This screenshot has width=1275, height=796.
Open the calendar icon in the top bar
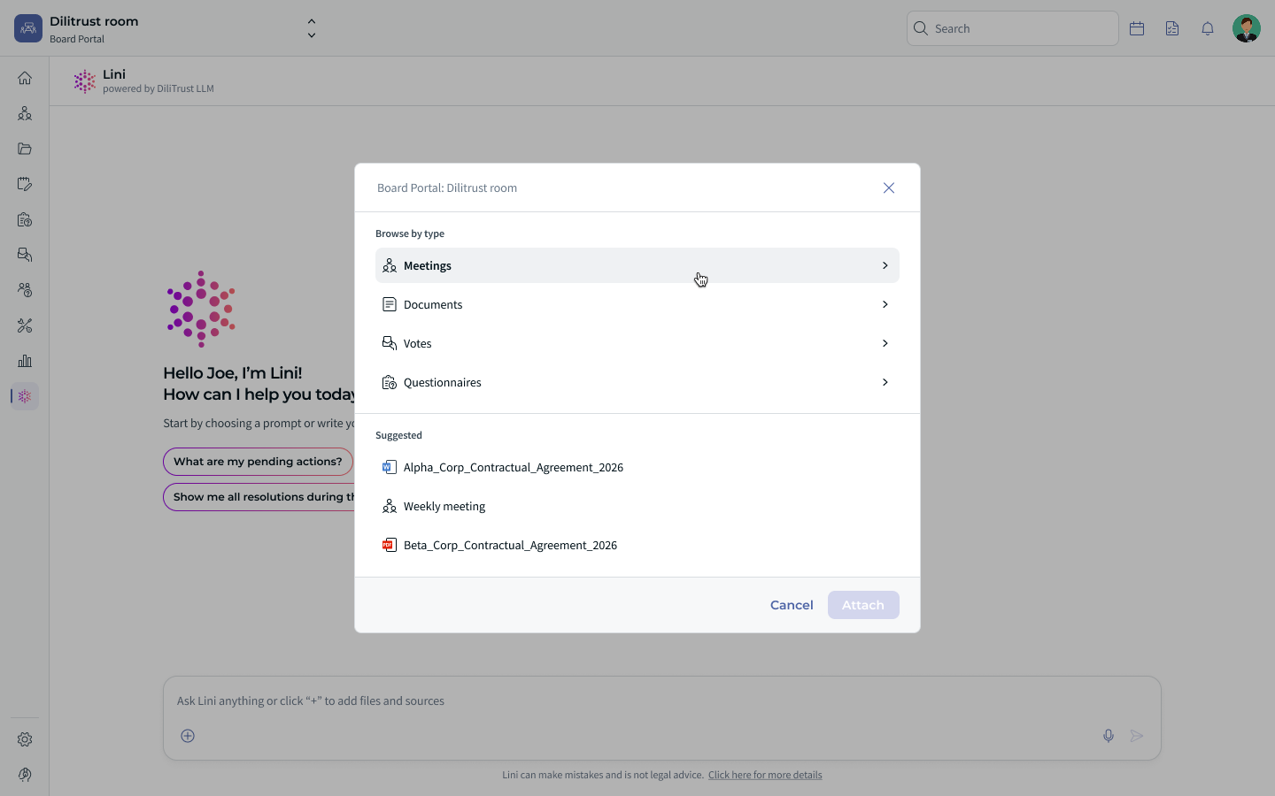[x=1137, y=28]
